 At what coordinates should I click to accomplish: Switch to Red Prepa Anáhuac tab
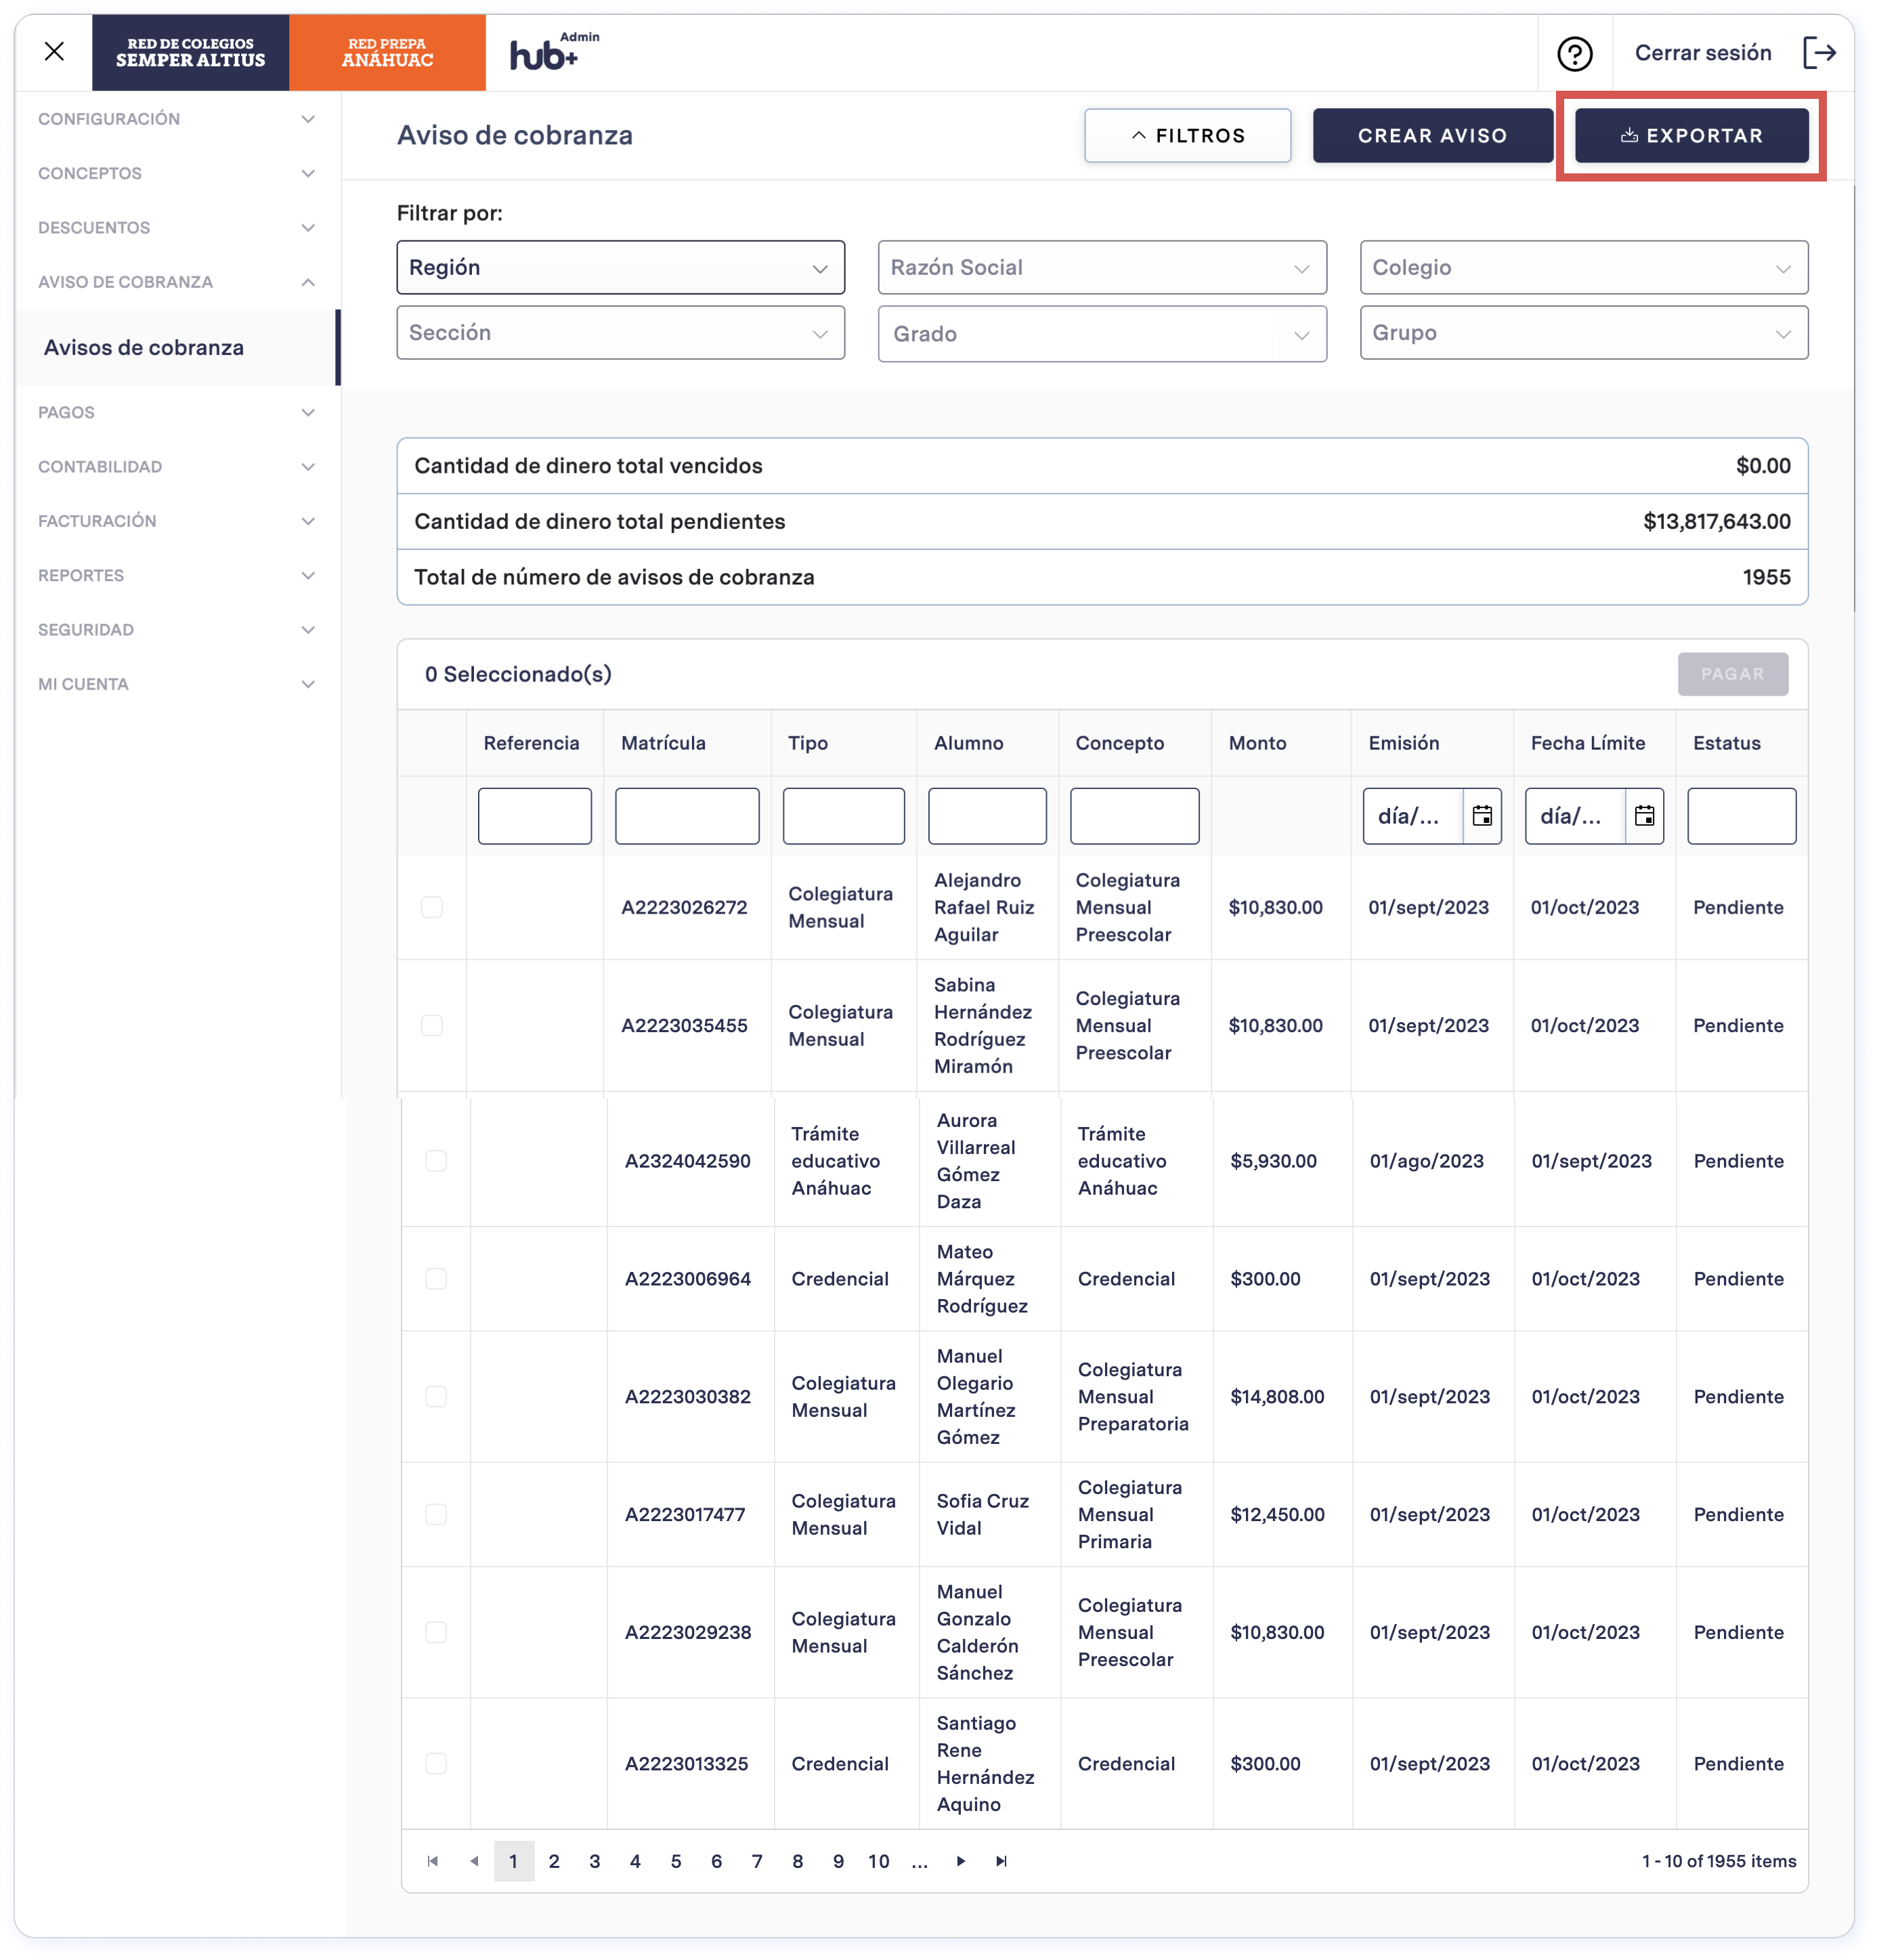(x=387, y=52)
